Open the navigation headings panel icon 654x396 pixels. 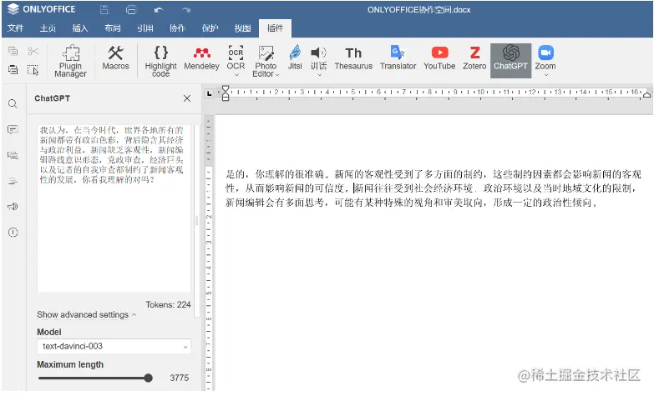pos(13,181)
